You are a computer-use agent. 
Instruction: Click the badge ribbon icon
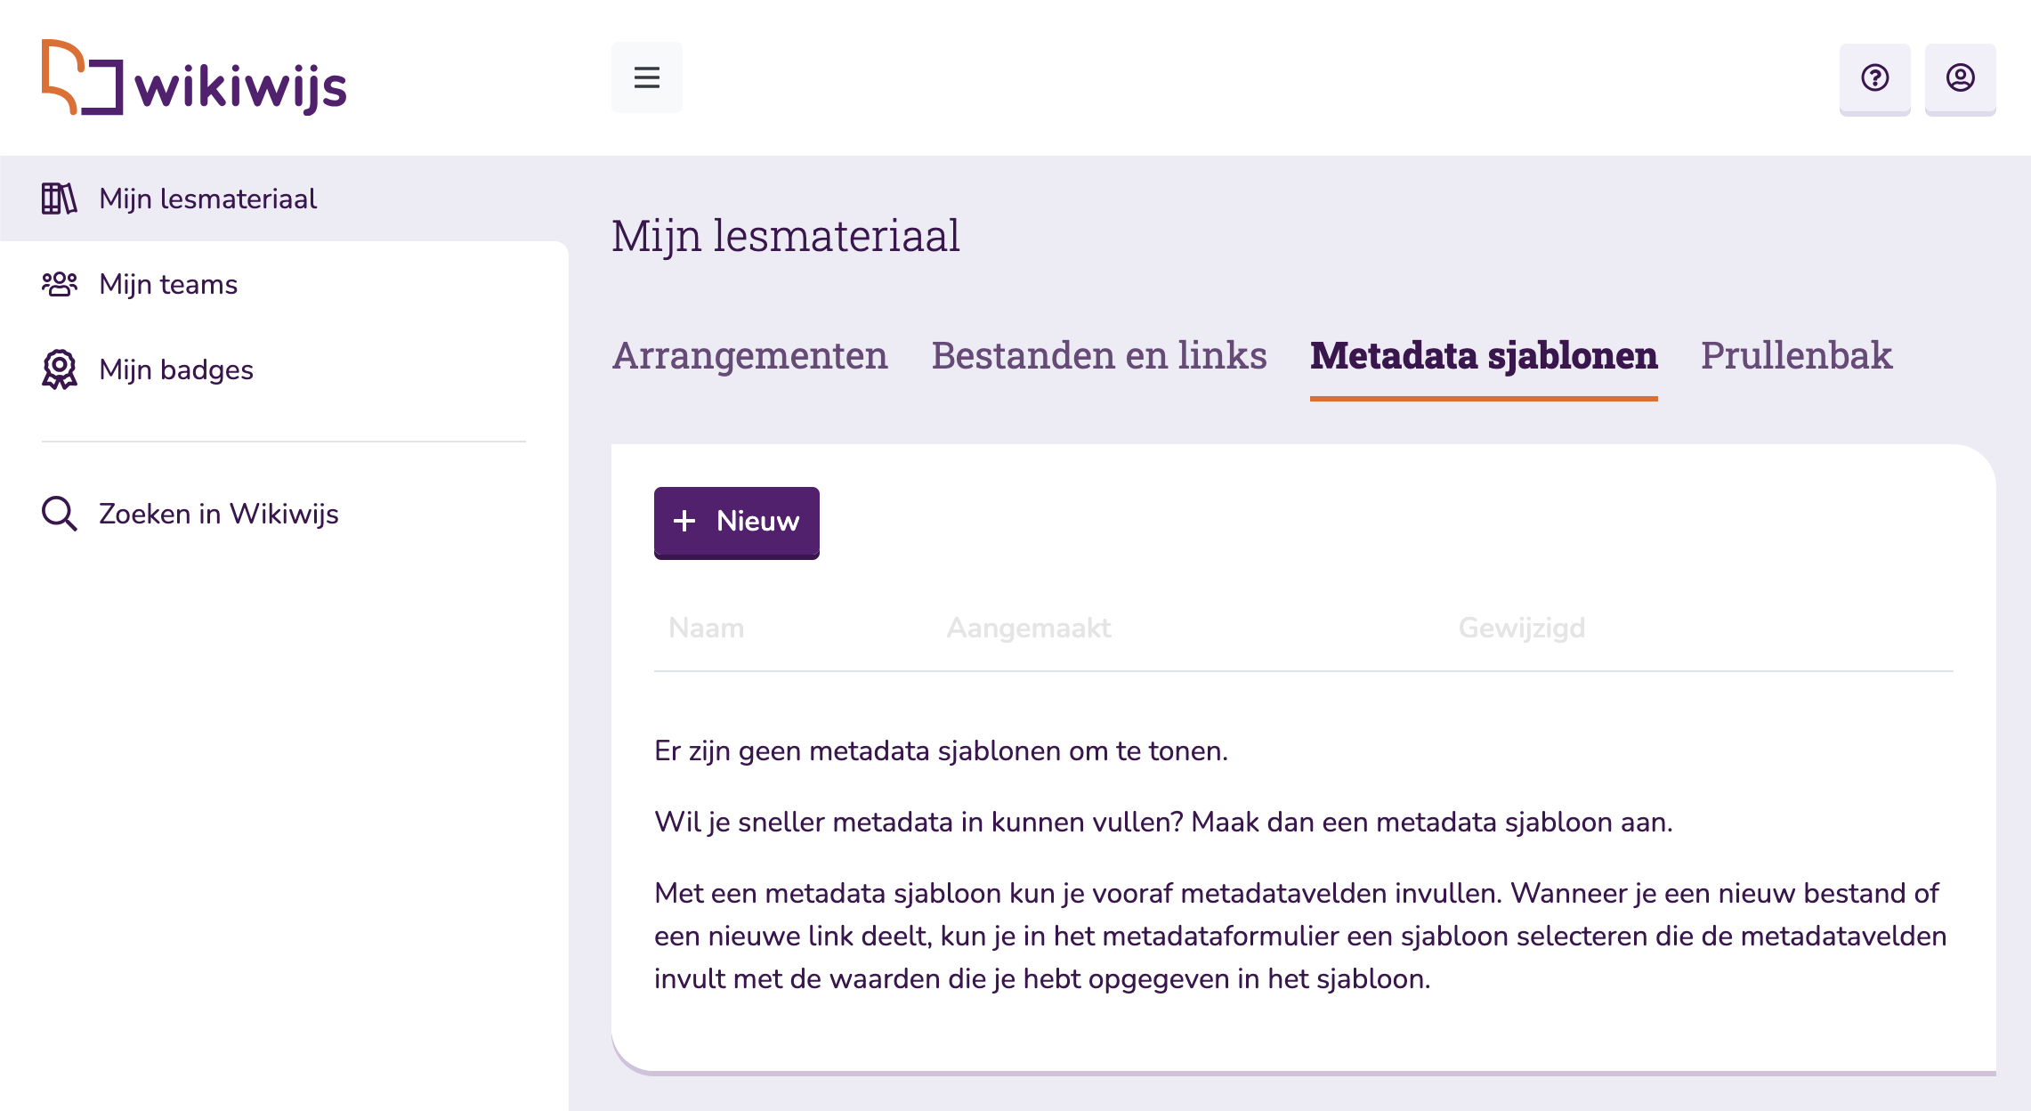click(60, 369)
